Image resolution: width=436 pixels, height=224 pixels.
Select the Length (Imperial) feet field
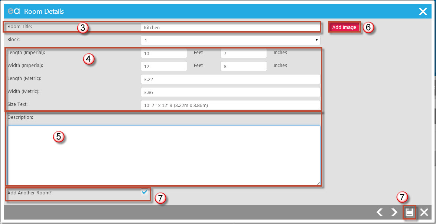(x=164, y=54)
